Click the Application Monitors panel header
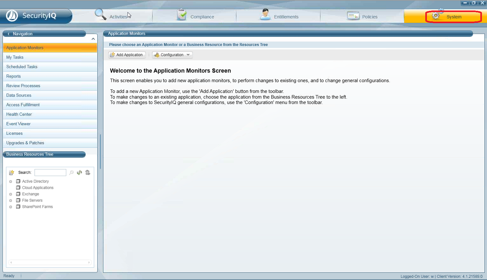 pos(288,34)
